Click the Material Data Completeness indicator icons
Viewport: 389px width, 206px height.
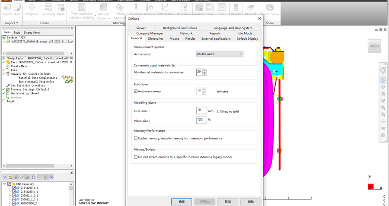click(67, 77)
